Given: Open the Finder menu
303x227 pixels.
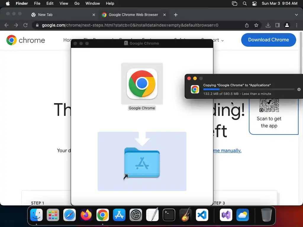Looking at the screenshot, I should (22, 4).
